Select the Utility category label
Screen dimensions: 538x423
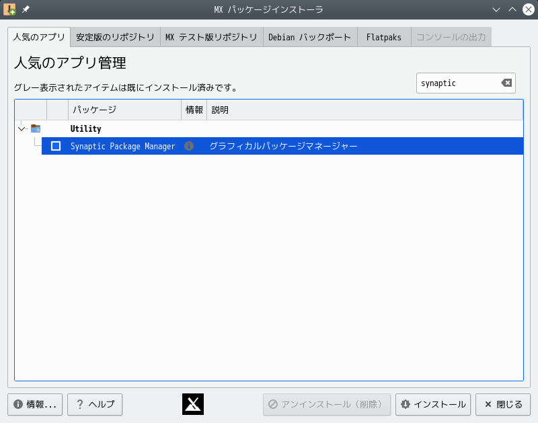[86, 128]
